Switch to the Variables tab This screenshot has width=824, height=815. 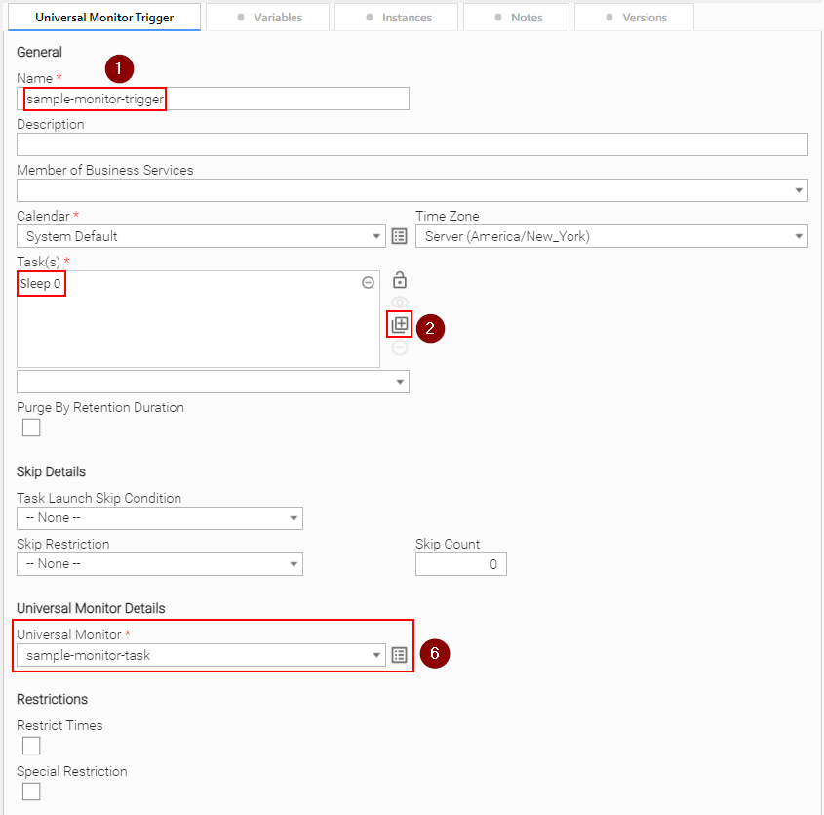pyautogui.click(x=269, y=18)
